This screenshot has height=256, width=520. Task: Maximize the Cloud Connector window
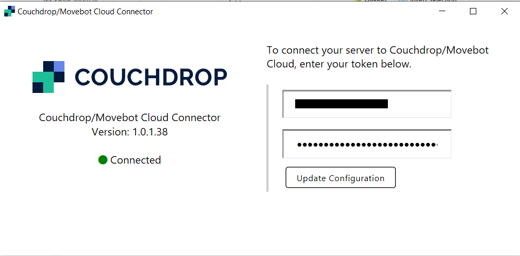coord(473,11)
